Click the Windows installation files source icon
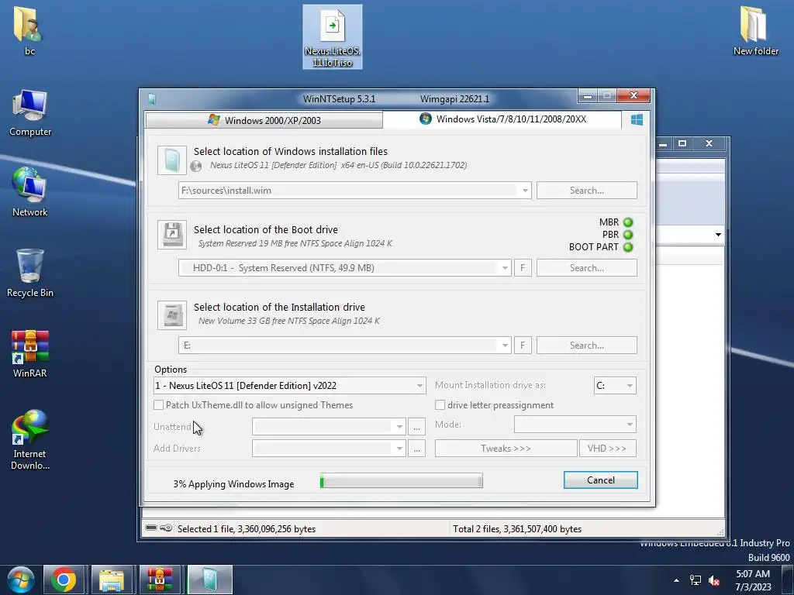794x595 pixels. pos(171,160)
